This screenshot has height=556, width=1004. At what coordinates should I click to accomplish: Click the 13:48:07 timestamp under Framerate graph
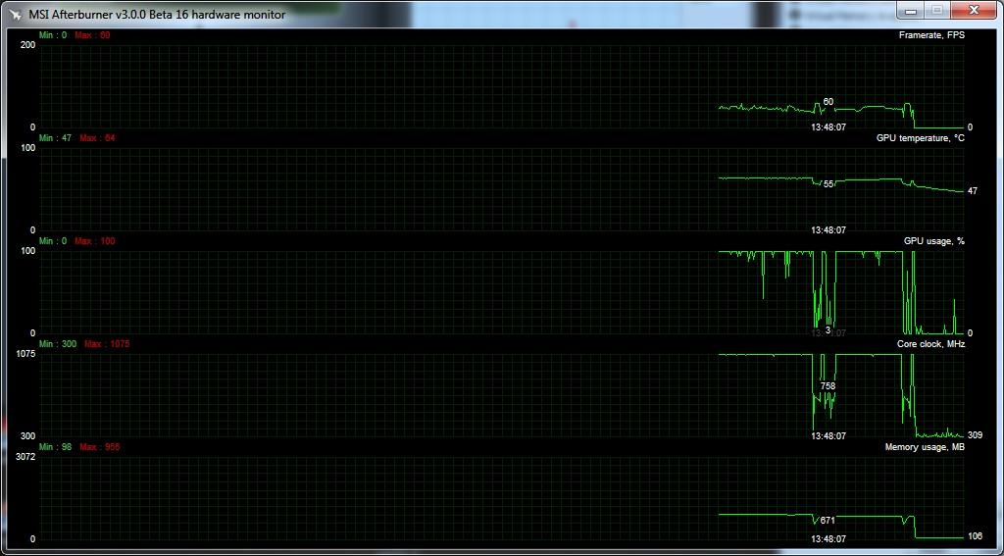pyautogui.click(x=828, y=127)
